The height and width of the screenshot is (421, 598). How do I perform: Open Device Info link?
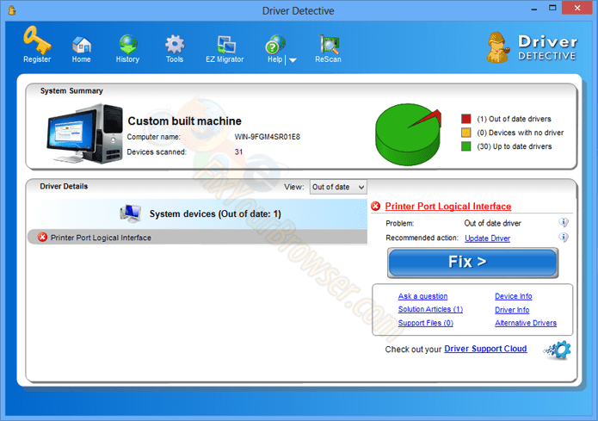click(x=514, y=296)
